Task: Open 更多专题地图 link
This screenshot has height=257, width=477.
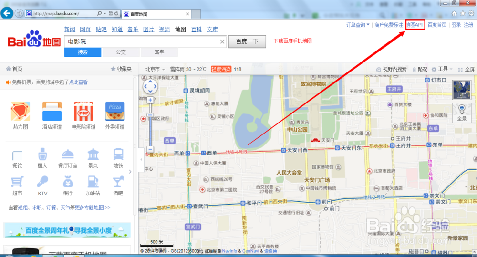Action: pos(92,207)
